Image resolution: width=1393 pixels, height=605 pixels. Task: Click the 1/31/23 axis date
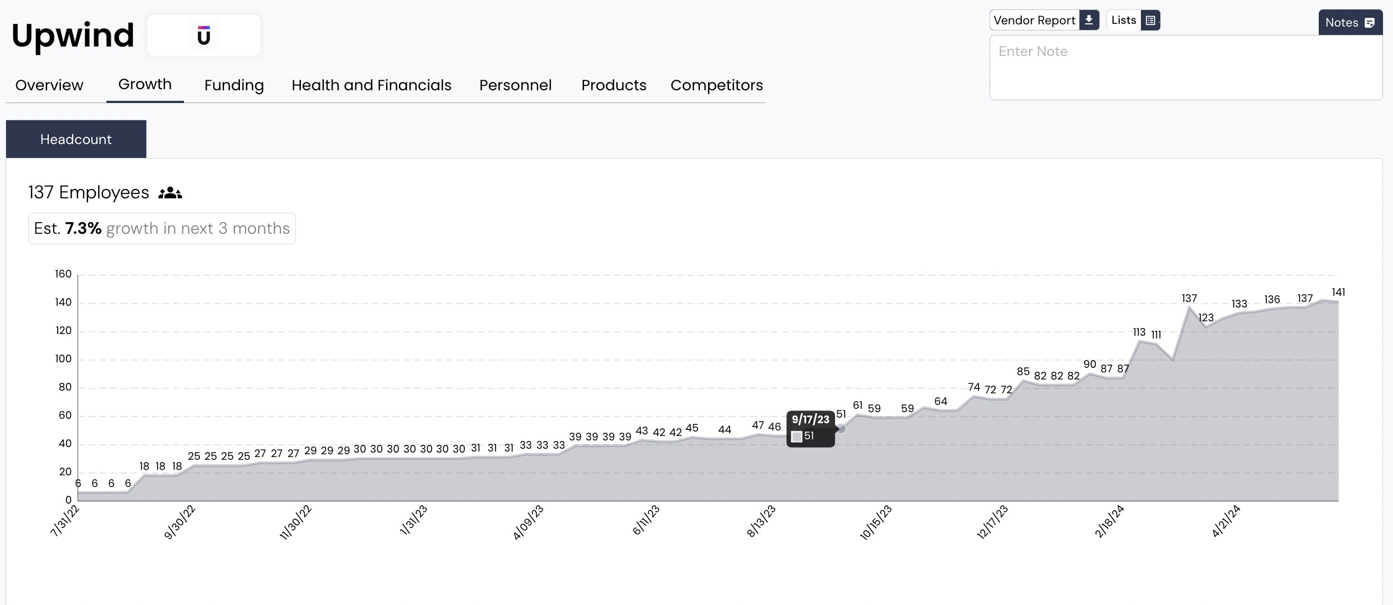pyautogui.click(x=413, y=520)
